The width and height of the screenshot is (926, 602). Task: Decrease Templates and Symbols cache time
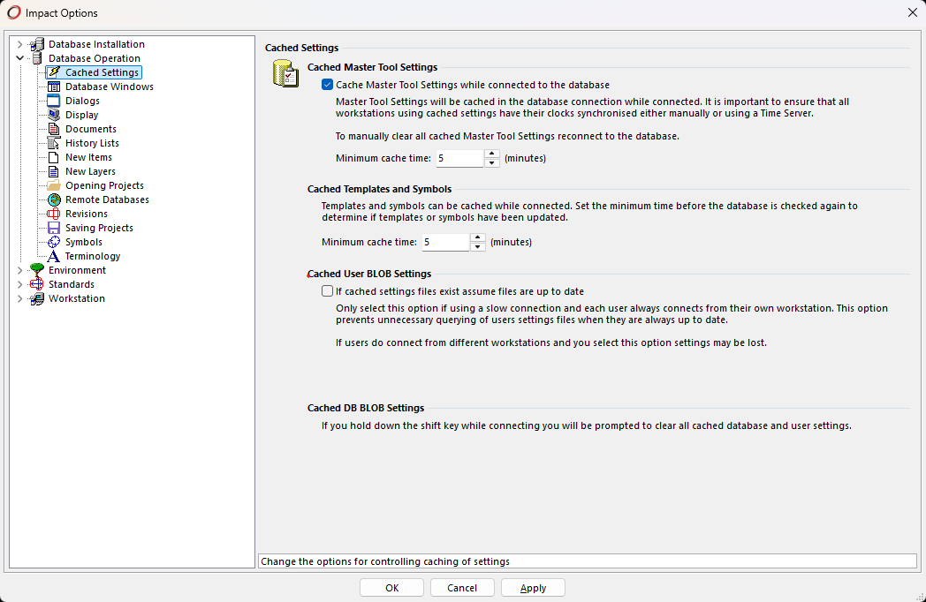tap(478, 246)
